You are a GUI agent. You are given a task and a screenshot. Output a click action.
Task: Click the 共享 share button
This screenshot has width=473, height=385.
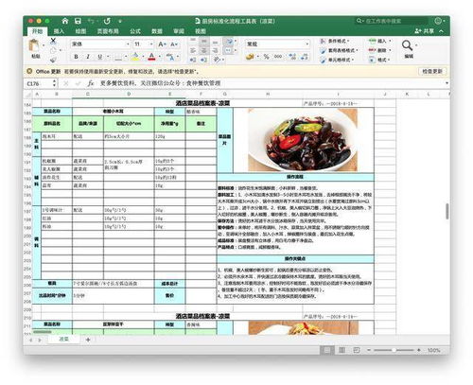point(426,31)
